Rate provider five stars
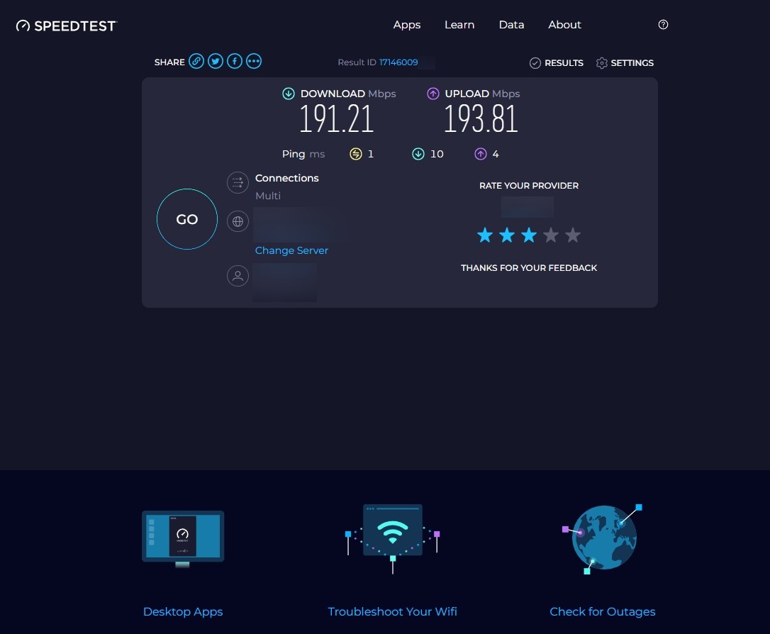This screenshot has width=770, height=634. [573, 235]
